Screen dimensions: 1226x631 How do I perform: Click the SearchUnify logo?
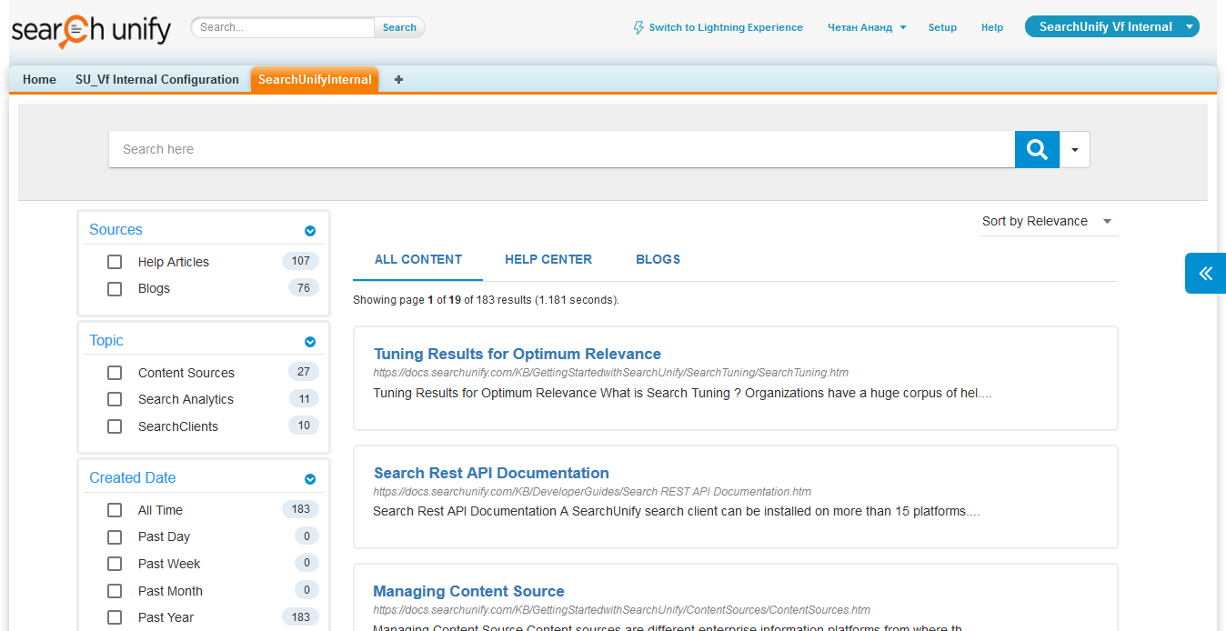click(x=91, y=30)
